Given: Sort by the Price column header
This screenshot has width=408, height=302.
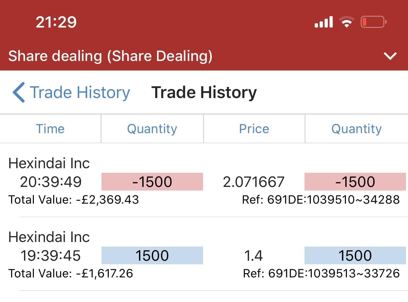Looking at the screenshot, I should [x=254, y=129].
